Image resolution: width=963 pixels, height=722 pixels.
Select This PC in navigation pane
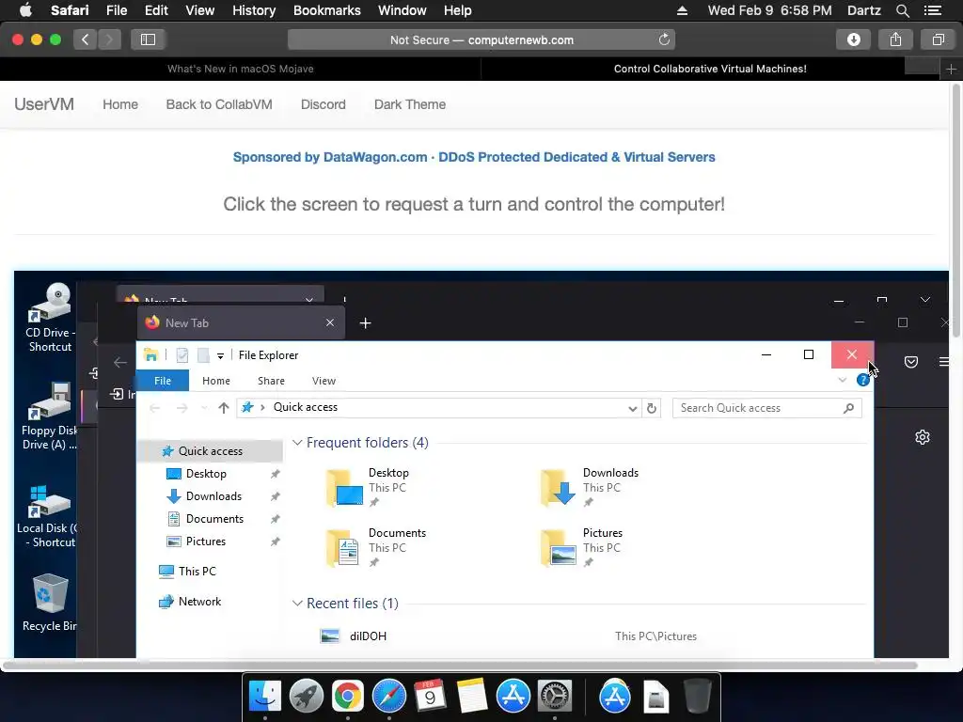tap(197, 571)
